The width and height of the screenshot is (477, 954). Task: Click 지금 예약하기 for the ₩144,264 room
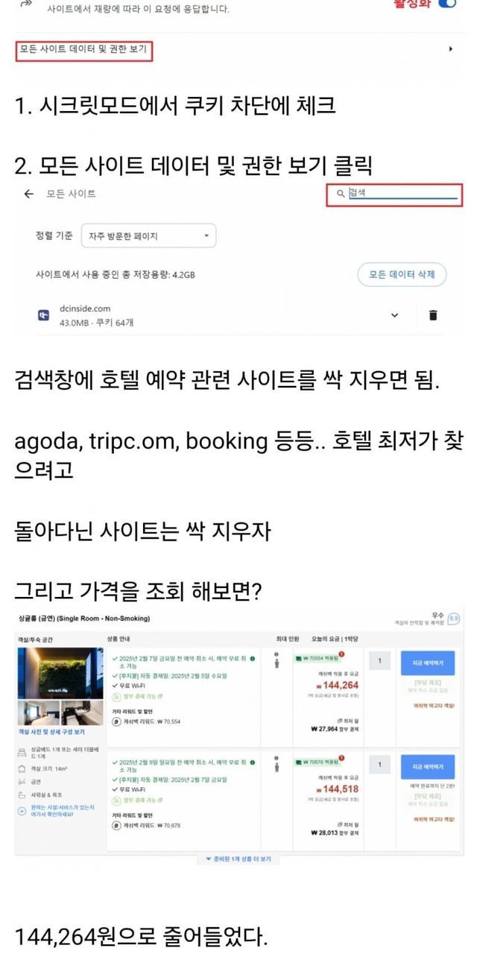(428, 663)
